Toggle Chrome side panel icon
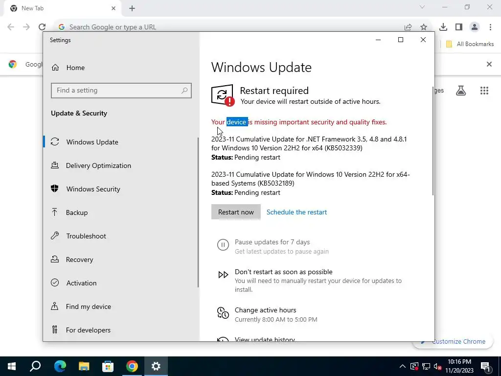501x376 pixels. pyautogui.click(x=459, y=27)
